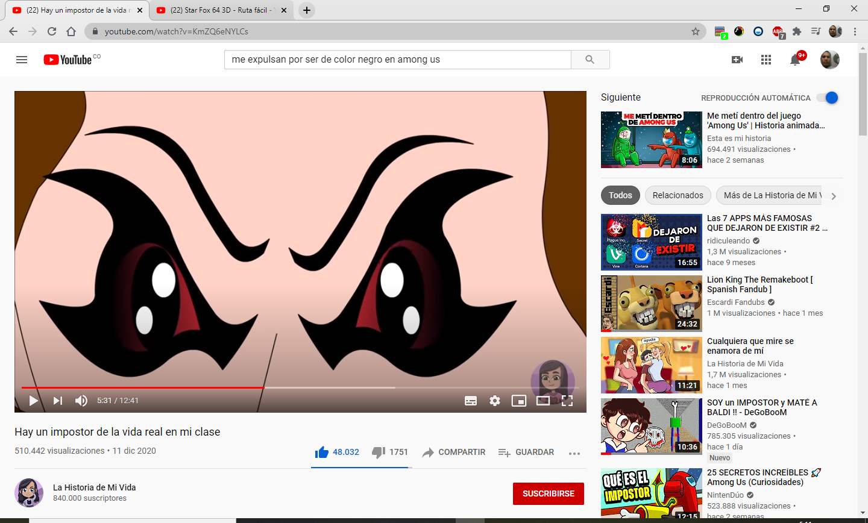The height and width of the screenshot is (523, 868).
Task: Switch to theater mode
Action: coord(543,401)
